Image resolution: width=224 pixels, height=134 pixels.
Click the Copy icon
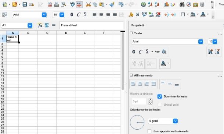[95, 4]
